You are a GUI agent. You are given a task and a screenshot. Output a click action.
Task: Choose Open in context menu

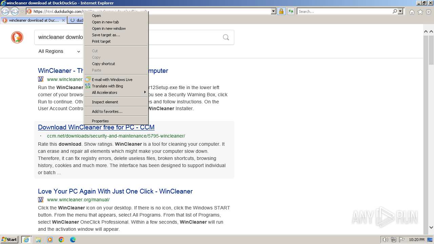[x=116, y=16]
